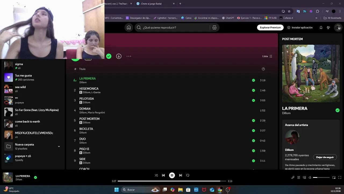Toggle saved check on HEGEMONICA row
This screenshot has height=194, width=344.
[x=253, y=90]
